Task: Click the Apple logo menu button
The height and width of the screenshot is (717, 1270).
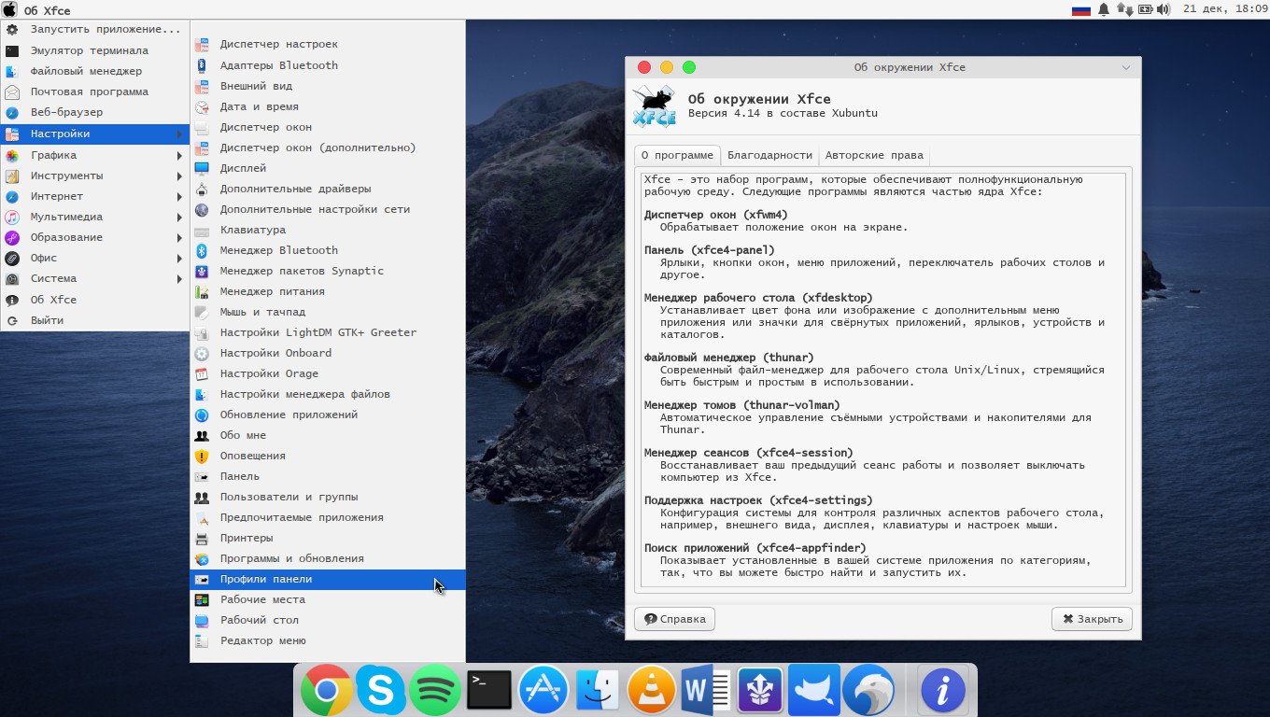Action: point(9,10)
